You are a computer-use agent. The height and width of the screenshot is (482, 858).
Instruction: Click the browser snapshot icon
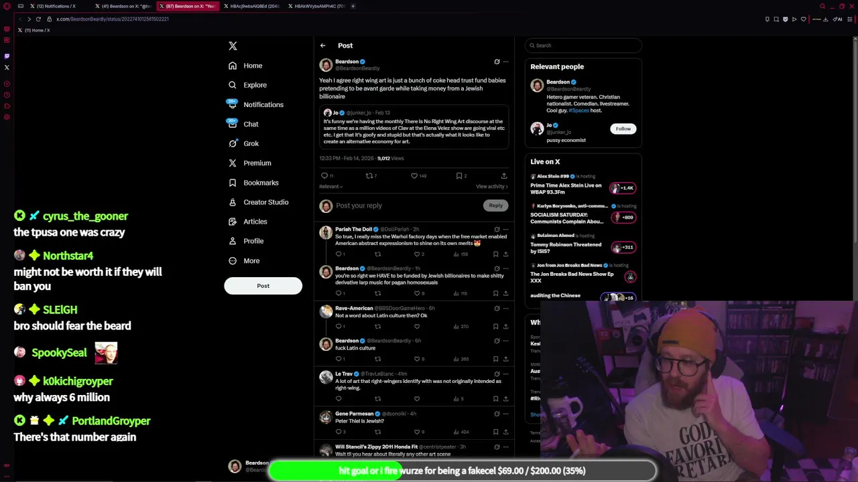[776, 19]
